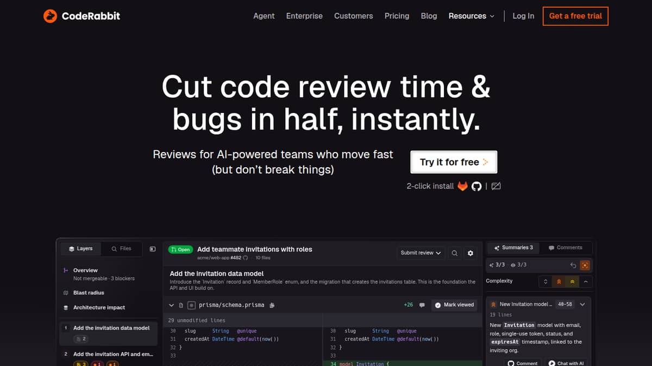Screen dimensions: 652x366
Task: Click the GitHub icon beside acme/web-app #482
Action: click(x=245, y=258)
